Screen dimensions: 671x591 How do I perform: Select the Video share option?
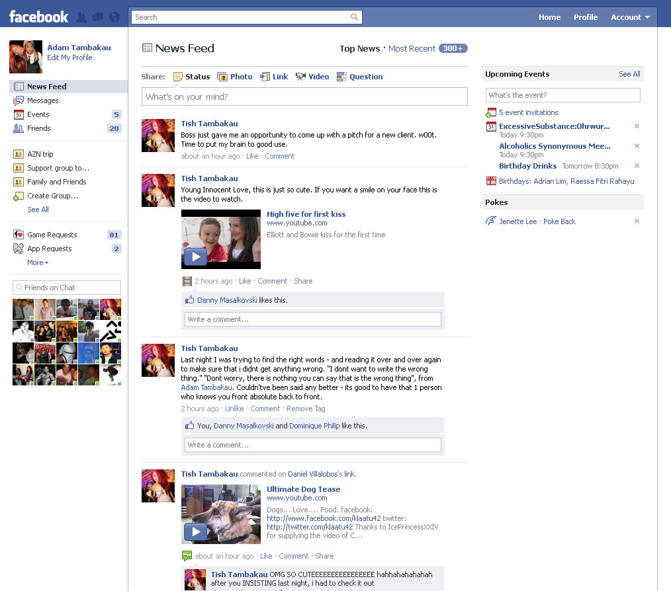pos(312,77)
